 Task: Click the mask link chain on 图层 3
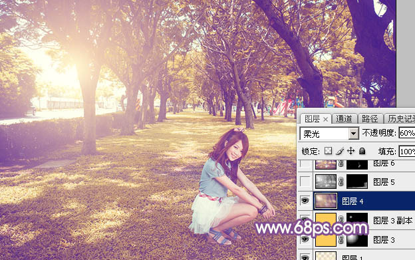pyautogui.click(x=341, y=239)
